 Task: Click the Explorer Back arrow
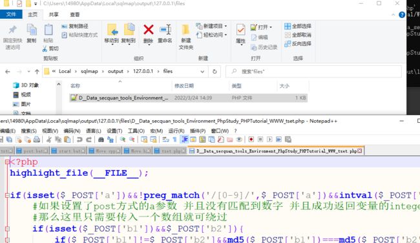click(x=8, y=72)
